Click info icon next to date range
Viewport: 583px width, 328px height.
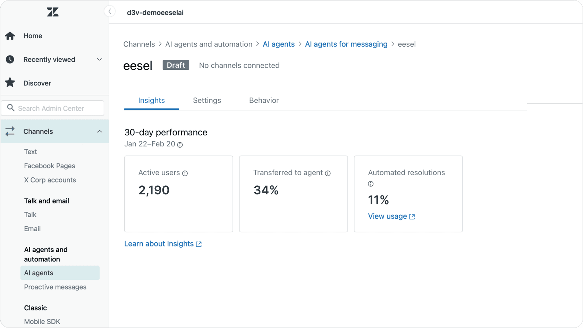(180, 145)
